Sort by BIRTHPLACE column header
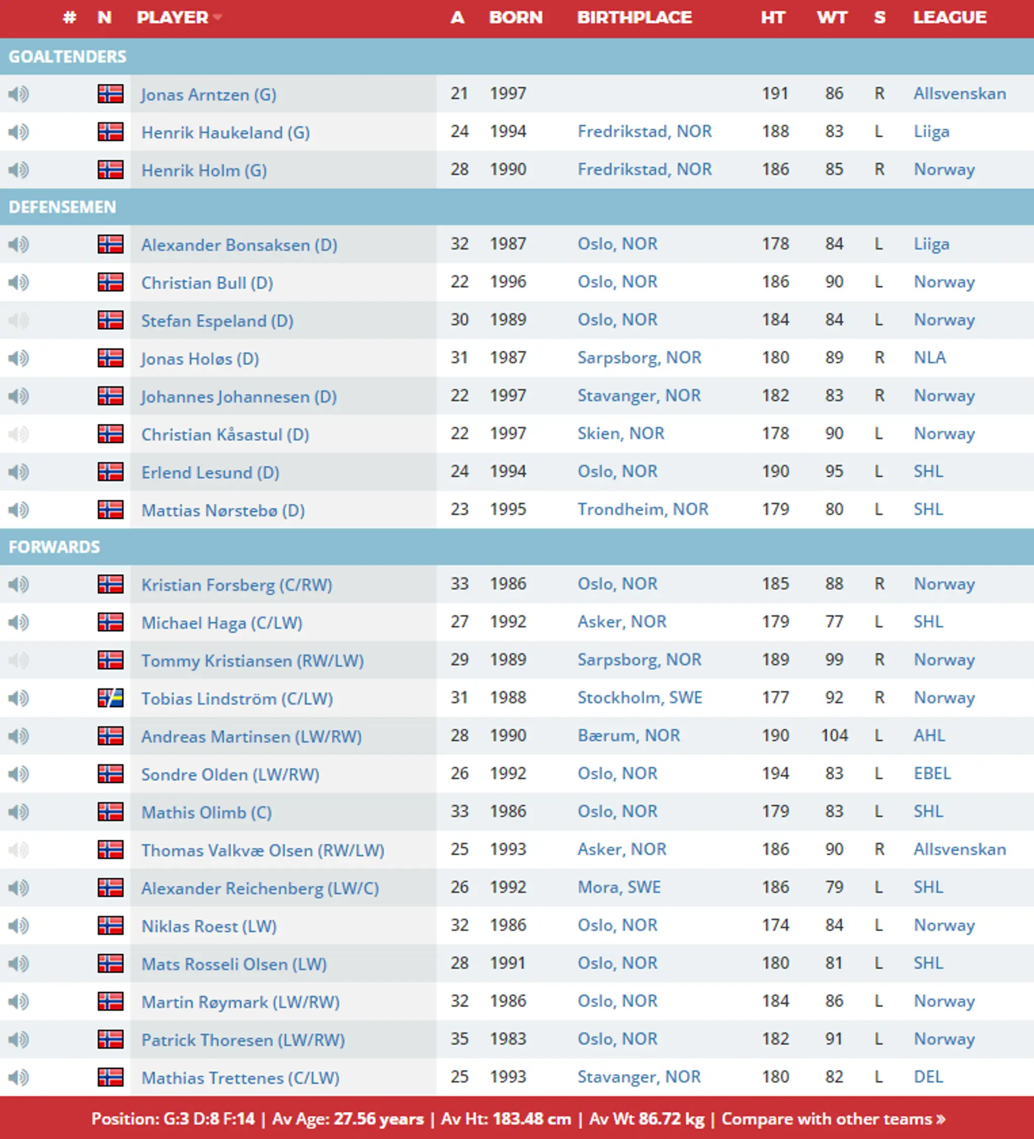1034x1139 pixels. coord(634,18)
